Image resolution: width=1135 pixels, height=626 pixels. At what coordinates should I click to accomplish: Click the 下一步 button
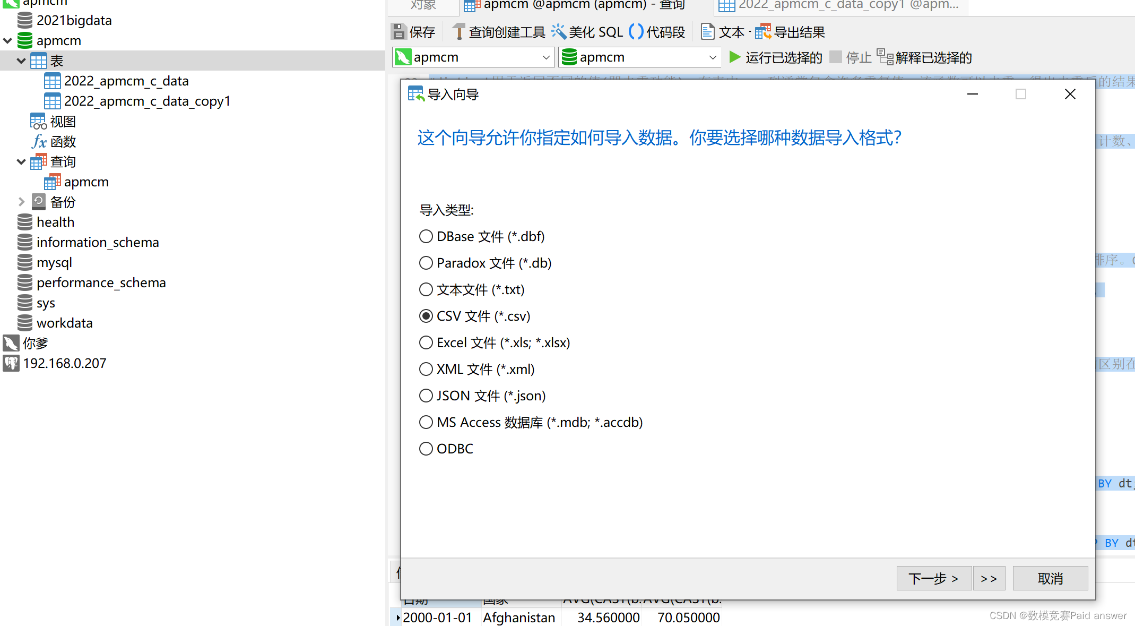pyautogui.click(x=933, y=578)
